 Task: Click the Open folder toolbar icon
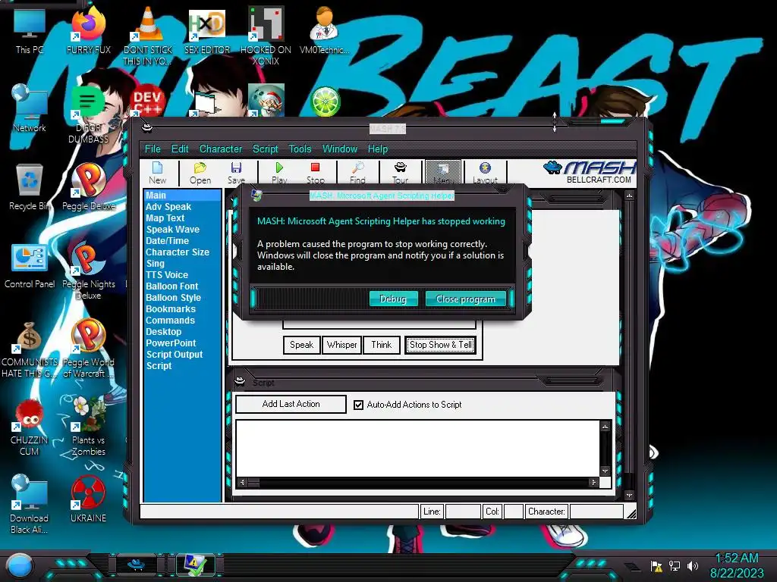tap(200, 167)
